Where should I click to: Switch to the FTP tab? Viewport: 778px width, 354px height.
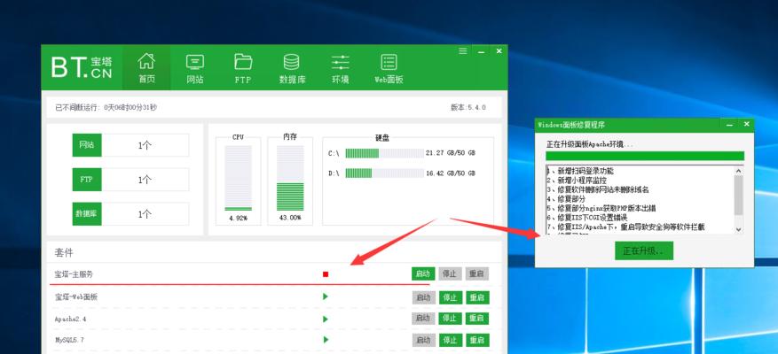pyautogui.click(x=243, y=68)
